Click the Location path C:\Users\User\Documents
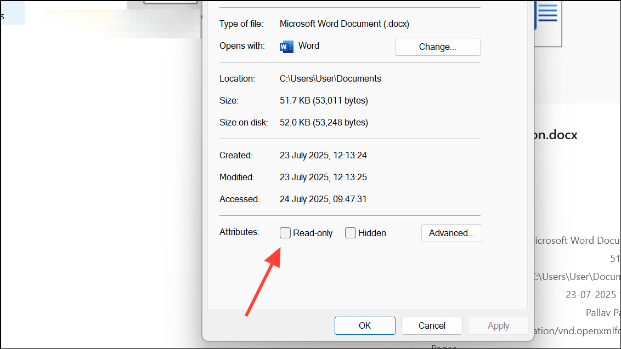Viewport: 621px width, 349px height. (330, 78)
